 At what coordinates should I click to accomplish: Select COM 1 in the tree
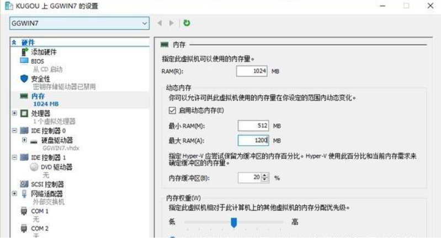(40, 211)
